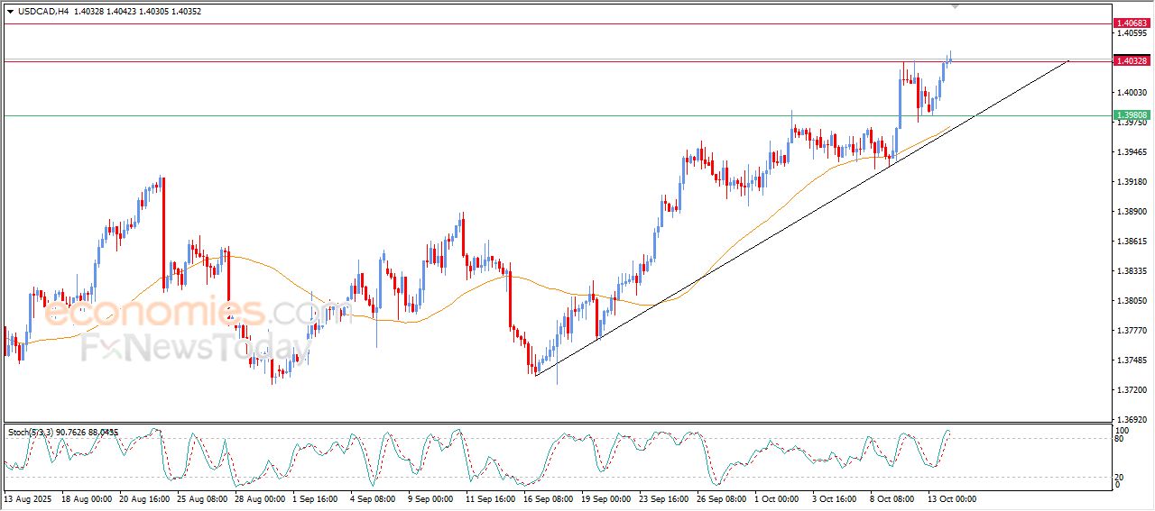Image resolution: width=1155 pixels, height=511 pixels.
Task: Click the 1.38900 price scale value
Action: point(1132,212)
